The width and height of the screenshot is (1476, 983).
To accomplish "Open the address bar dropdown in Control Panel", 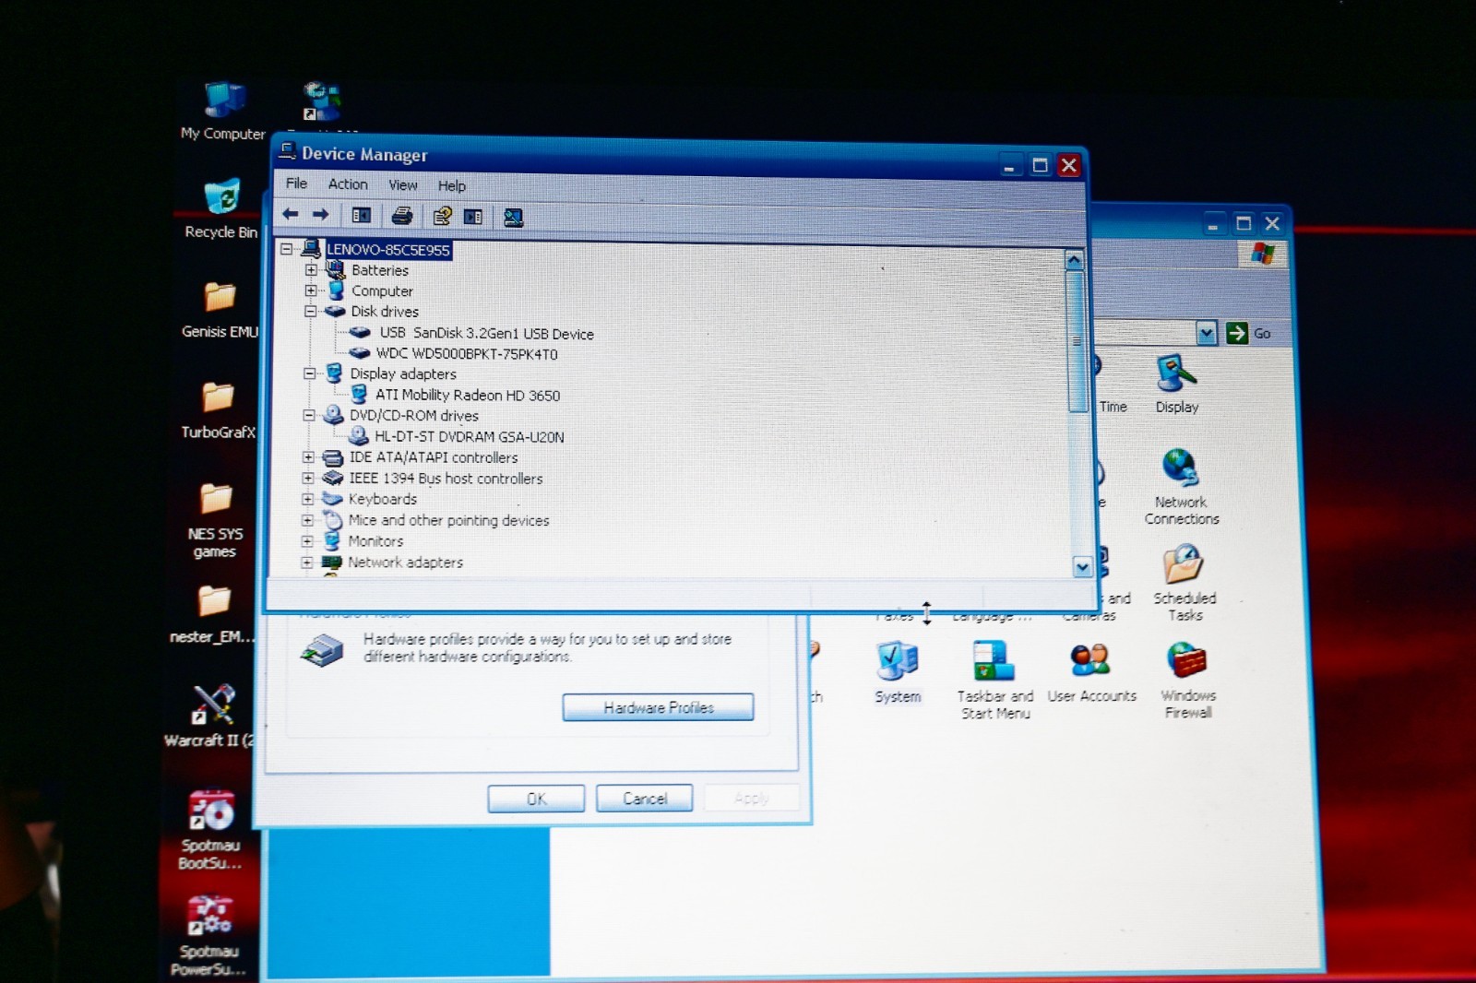I will coord(1206,333).
